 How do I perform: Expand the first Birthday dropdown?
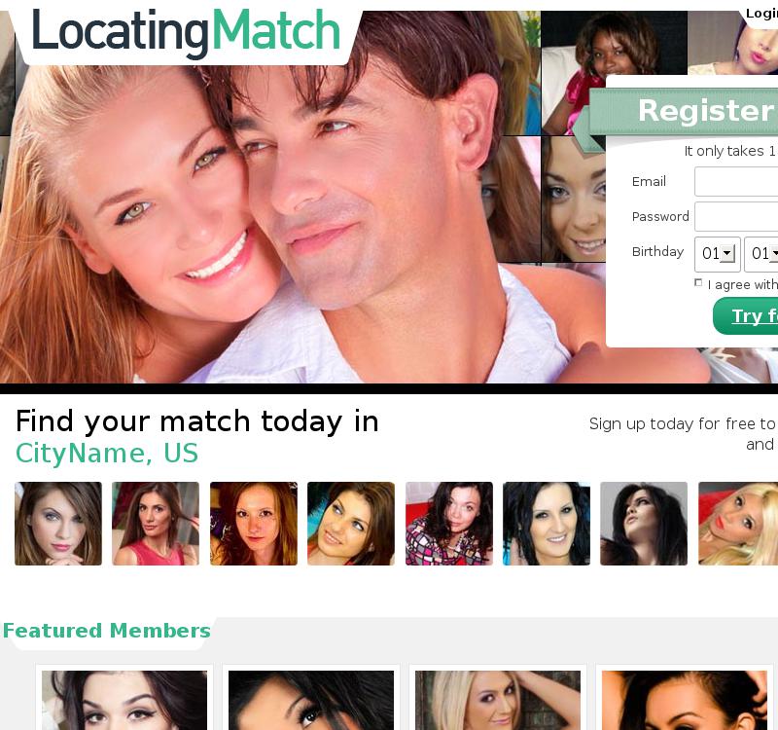coord(718,254)
